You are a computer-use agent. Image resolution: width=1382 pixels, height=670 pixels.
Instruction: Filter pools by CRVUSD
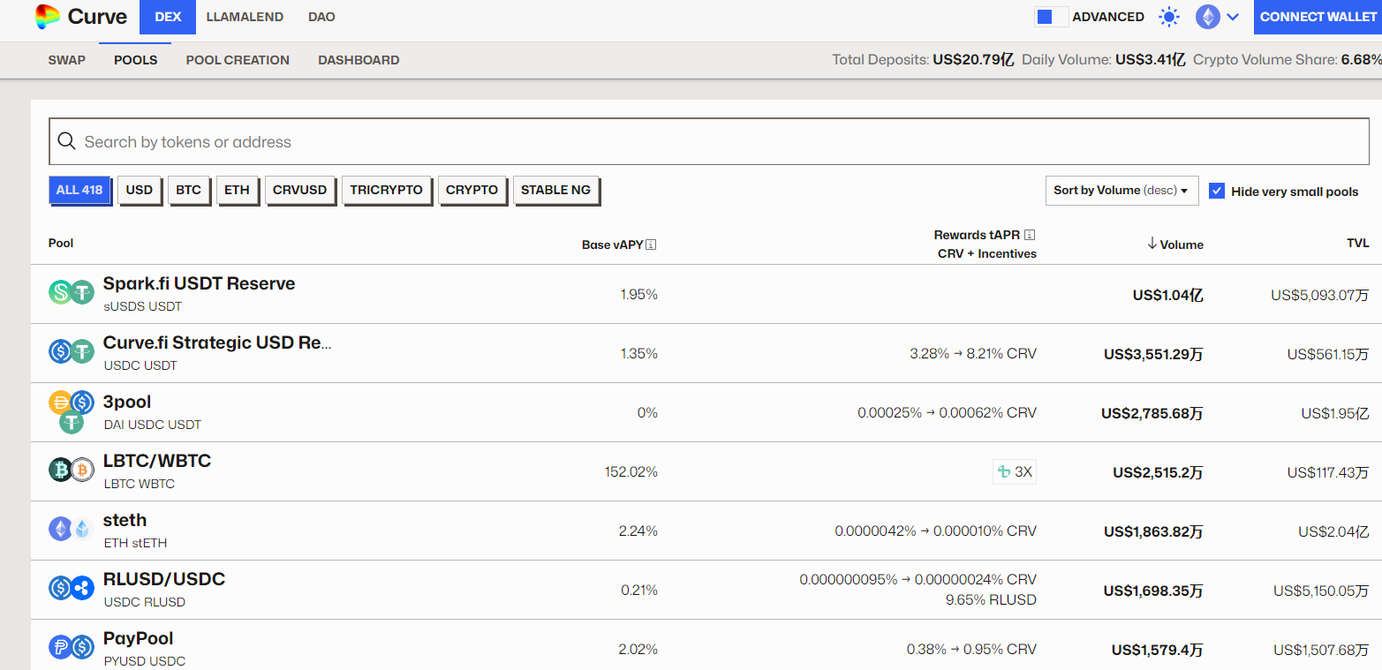(299, 190)
